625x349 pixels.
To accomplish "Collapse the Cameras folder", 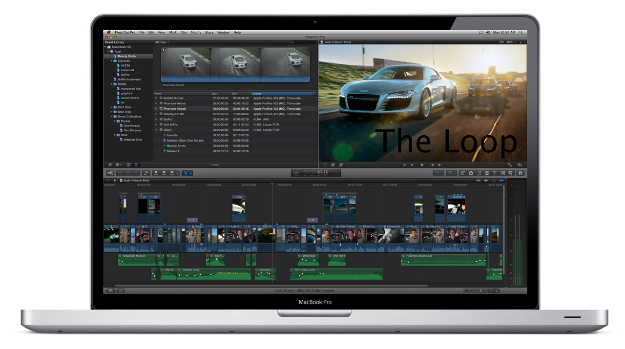I will coord(111,61).
